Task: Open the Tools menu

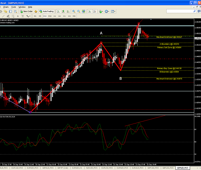Action: [14, 7]
